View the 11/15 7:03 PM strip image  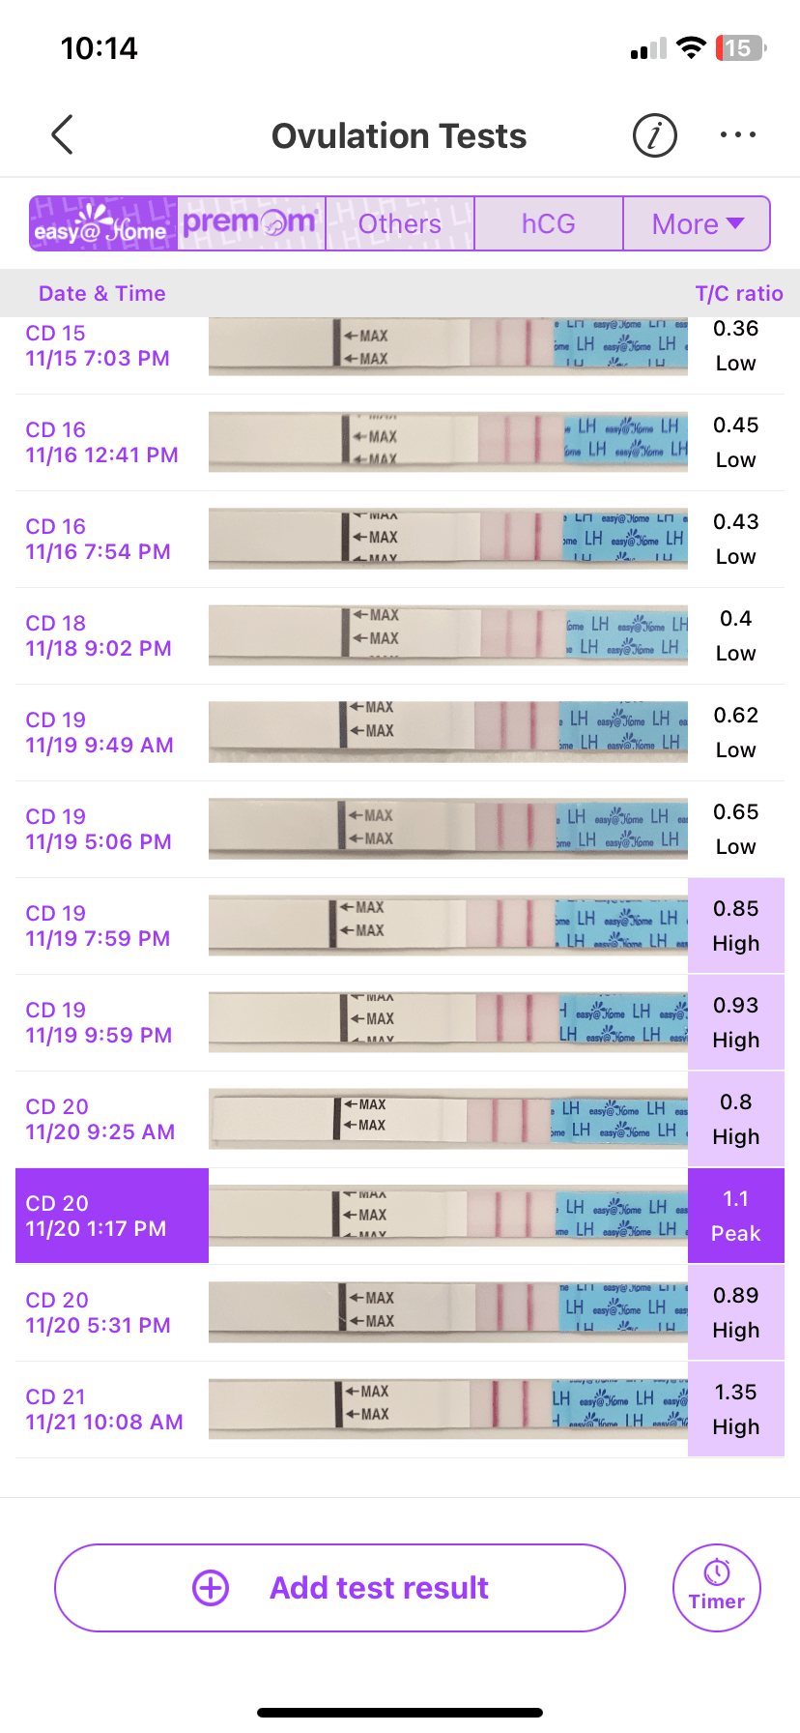[x=447, y=345]
